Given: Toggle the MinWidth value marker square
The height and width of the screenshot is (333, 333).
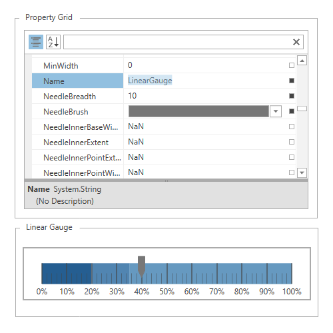Looking at the screenshot, I should [292, 65].
